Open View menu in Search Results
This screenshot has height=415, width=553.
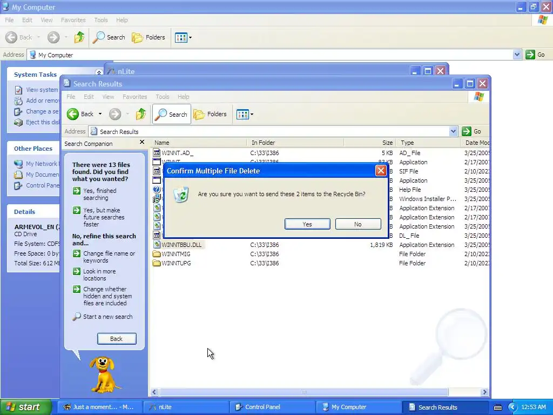click(x=108, y=97)
